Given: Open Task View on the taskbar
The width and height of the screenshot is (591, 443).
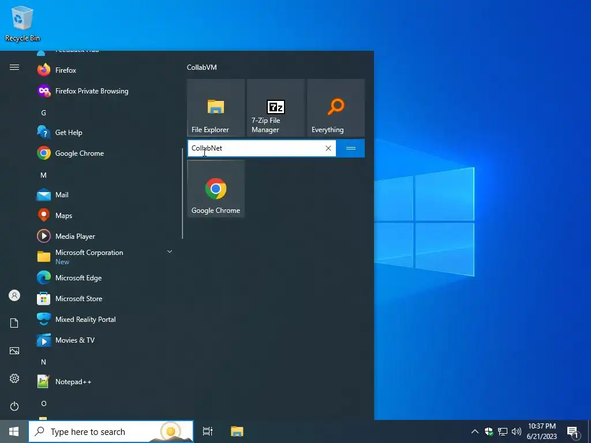Looking at the screenshot, I should point(208,431).
